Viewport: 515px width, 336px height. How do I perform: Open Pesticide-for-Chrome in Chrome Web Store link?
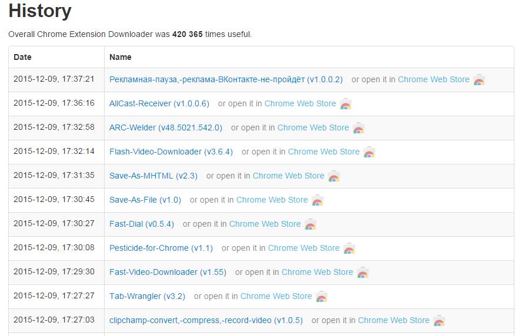click(303, 248)
